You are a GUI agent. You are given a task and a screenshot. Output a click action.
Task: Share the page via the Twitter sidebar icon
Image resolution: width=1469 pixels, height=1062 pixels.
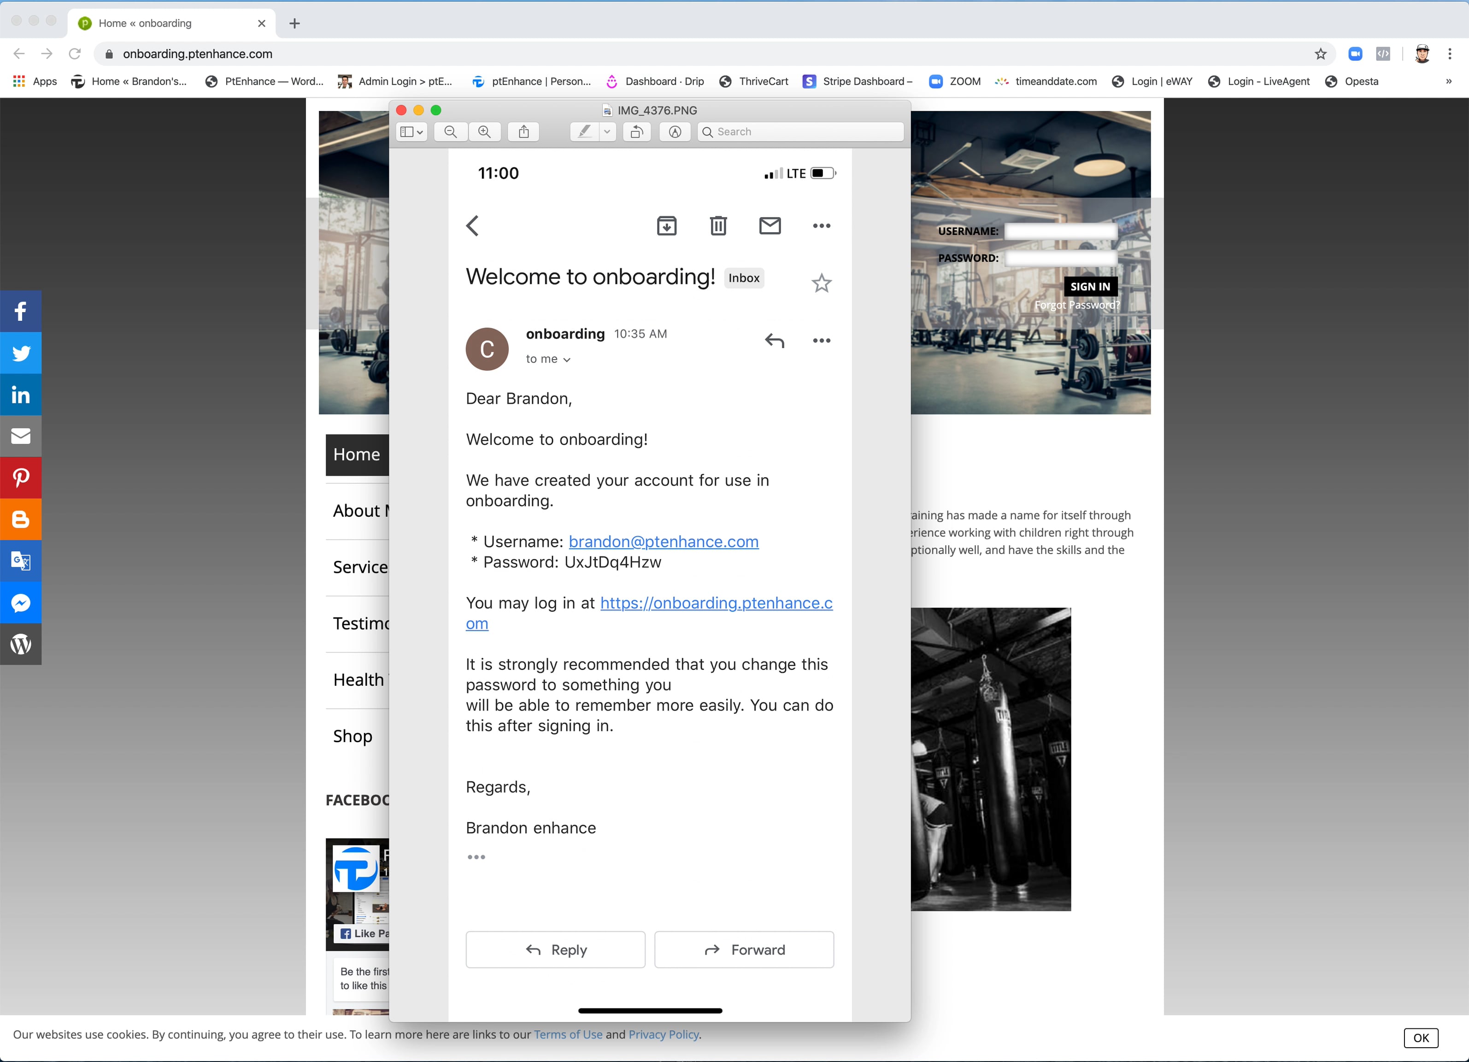pos(21,353)
